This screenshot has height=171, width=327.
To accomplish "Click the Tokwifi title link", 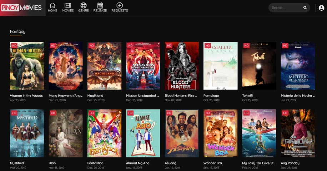I will (247, 96).
